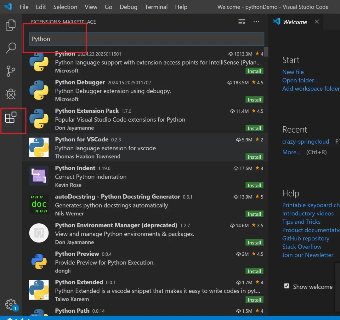The height and width of the screenshot is (320, 340).
Task: Click the Kevin Rose publisher name
Action: coord(68,185)
